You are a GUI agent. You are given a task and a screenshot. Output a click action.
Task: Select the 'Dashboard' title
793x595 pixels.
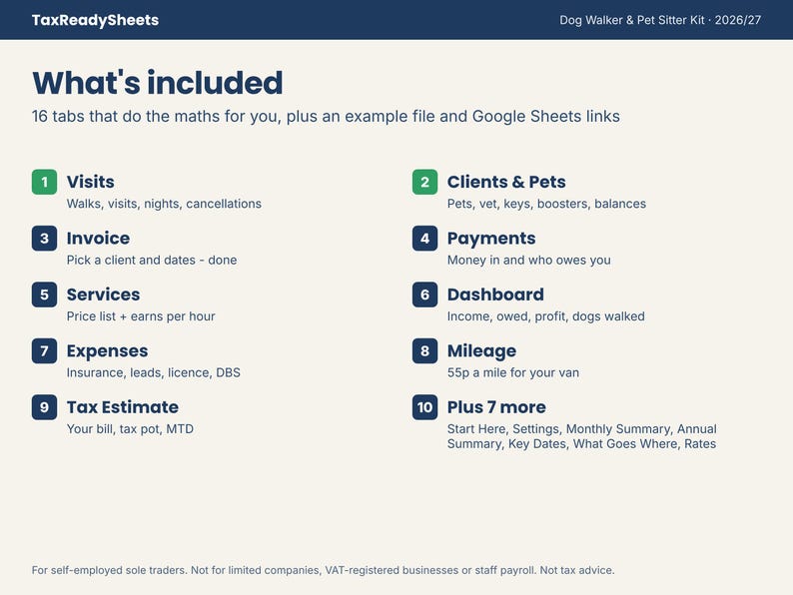click(495, 295)
